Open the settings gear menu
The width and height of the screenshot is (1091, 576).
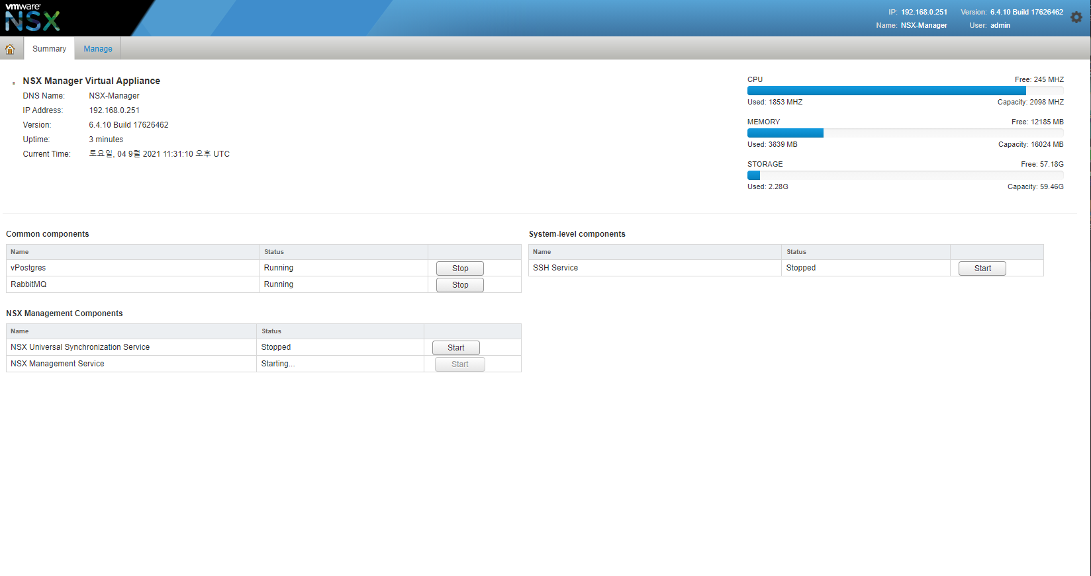click(1076, 17)
